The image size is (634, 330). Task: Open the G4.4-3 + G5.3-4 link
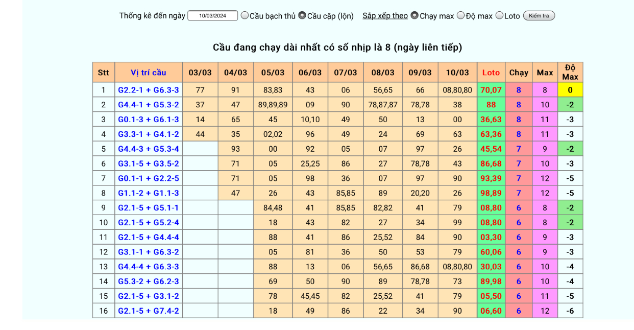pyautogui.click(x=149, y=149)
